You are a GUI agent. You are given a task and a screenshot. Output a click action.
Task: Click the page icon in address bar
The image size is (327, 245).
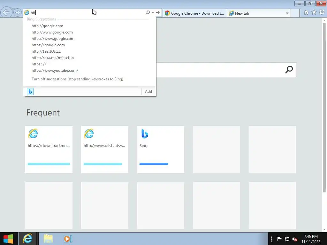tap(27, 12)
